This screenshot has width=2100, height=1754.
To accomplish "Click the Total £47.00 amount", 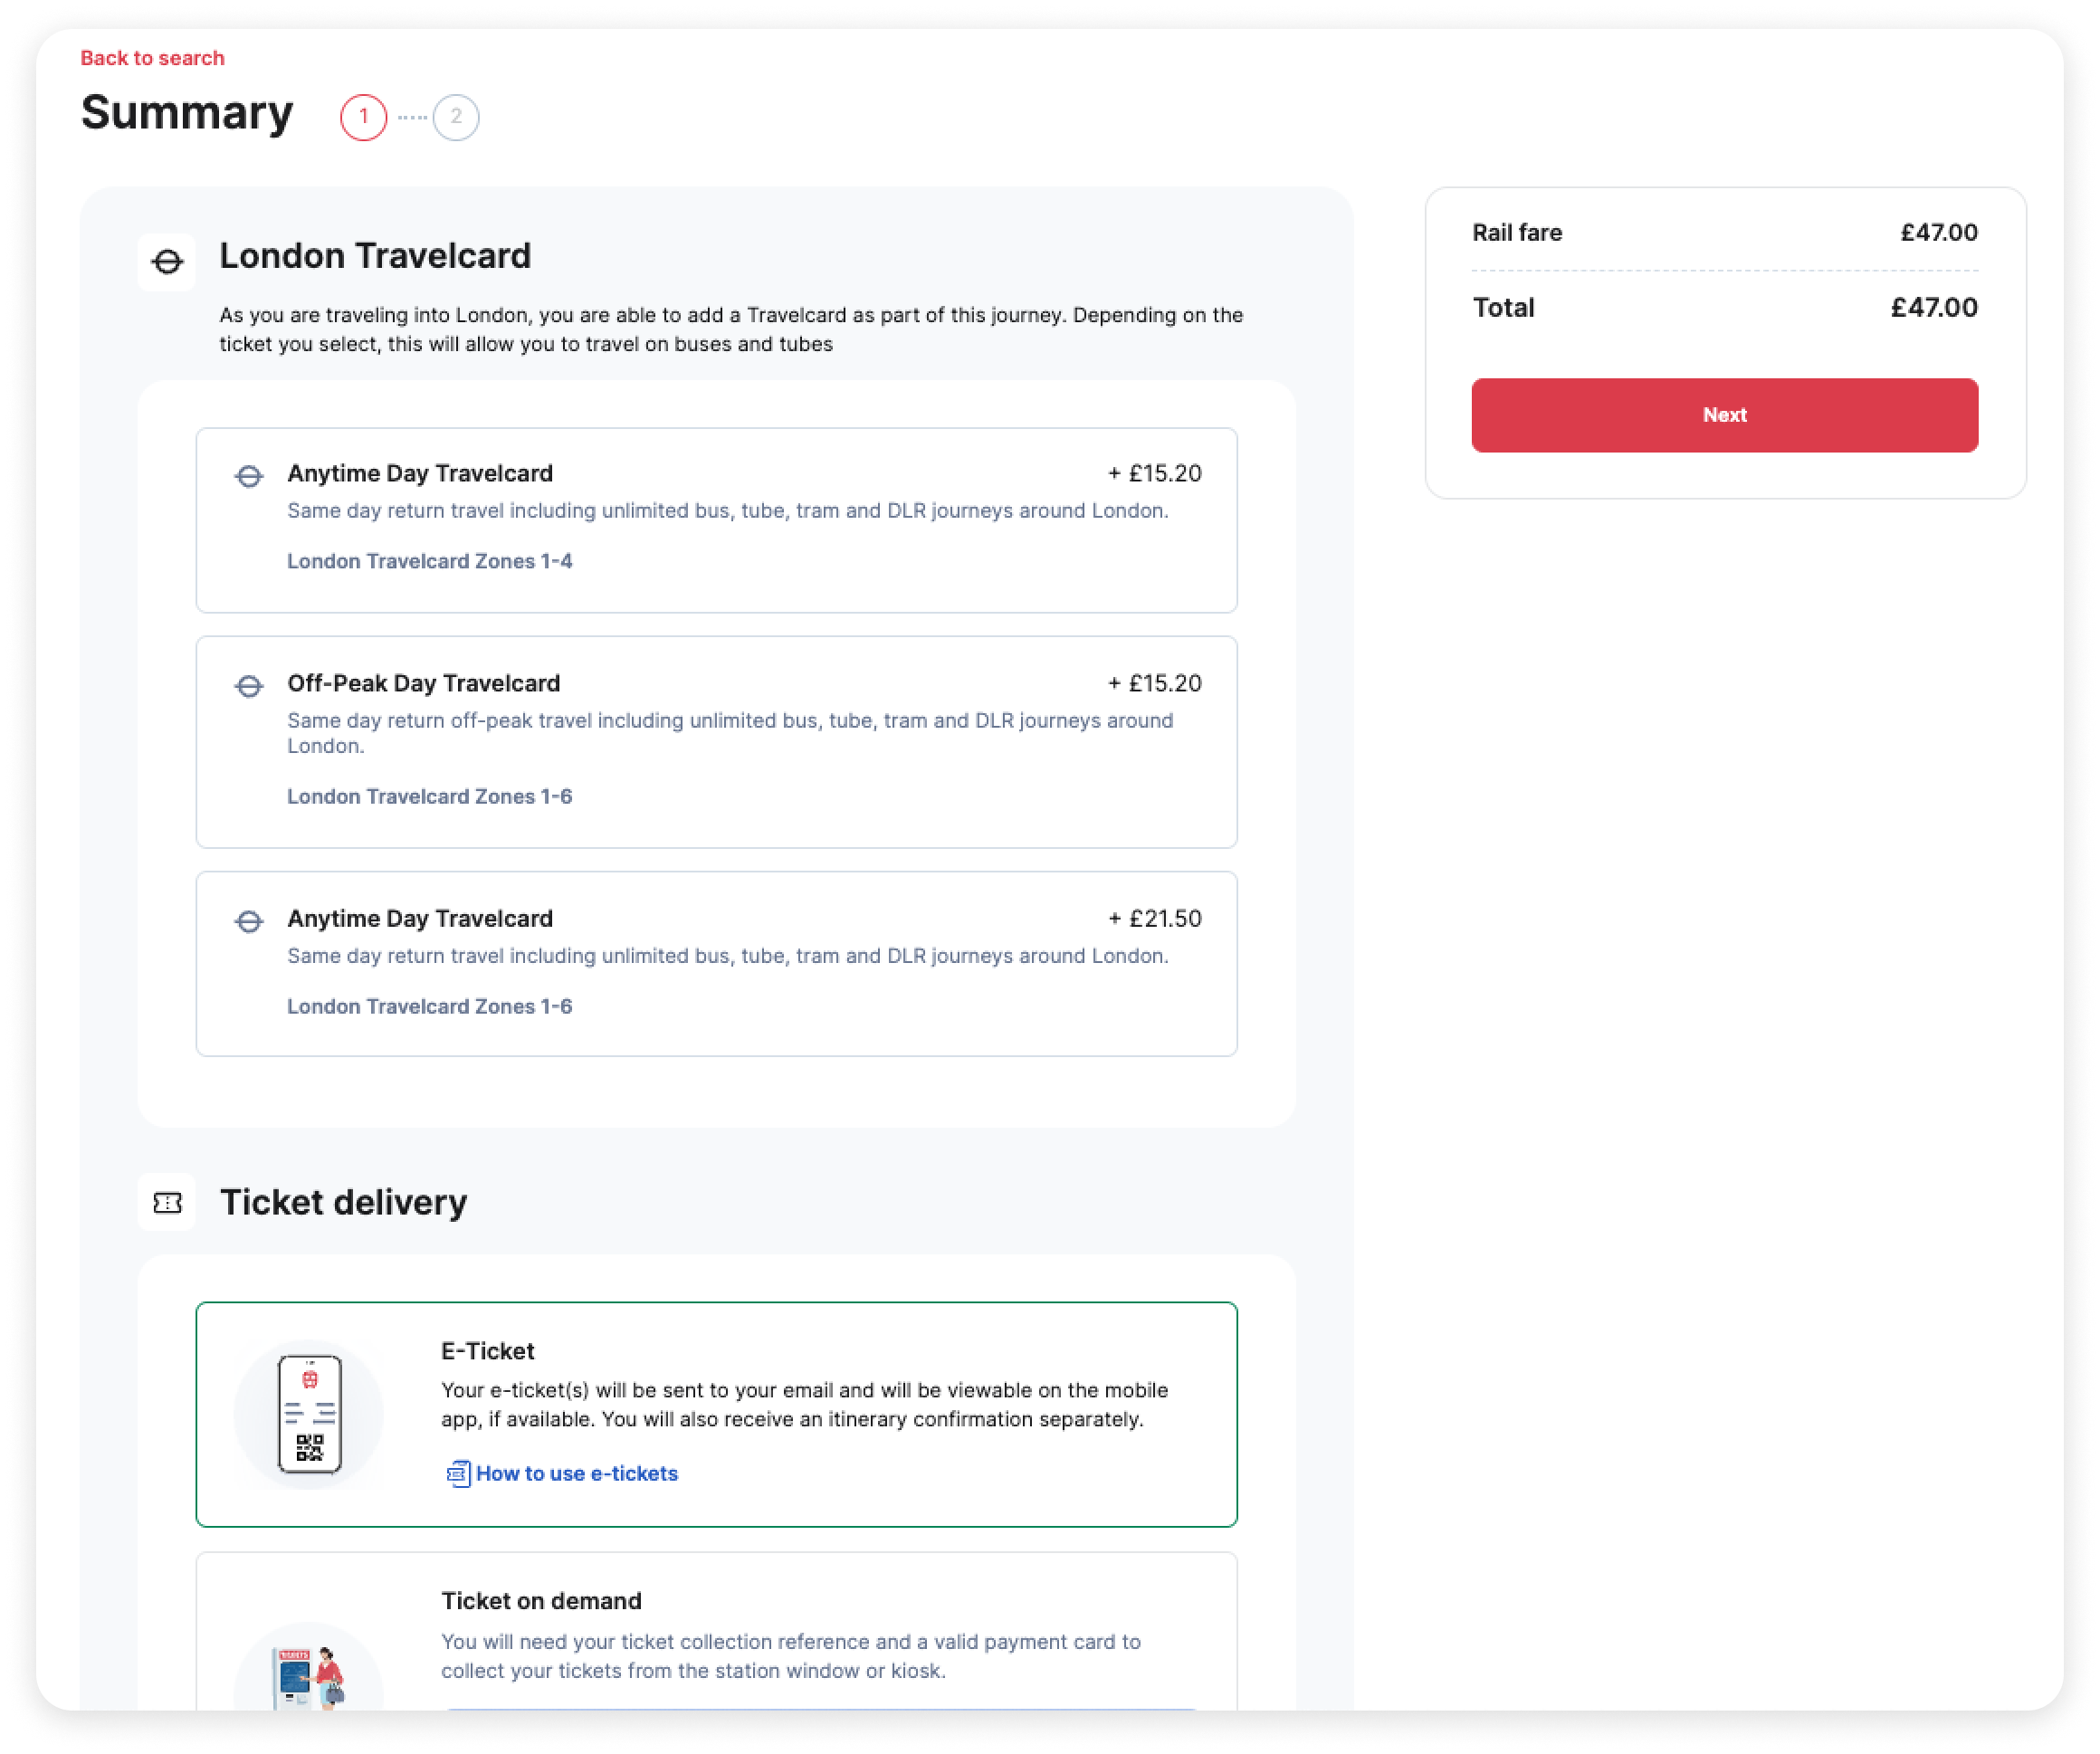I will (x=1933, y=308).
